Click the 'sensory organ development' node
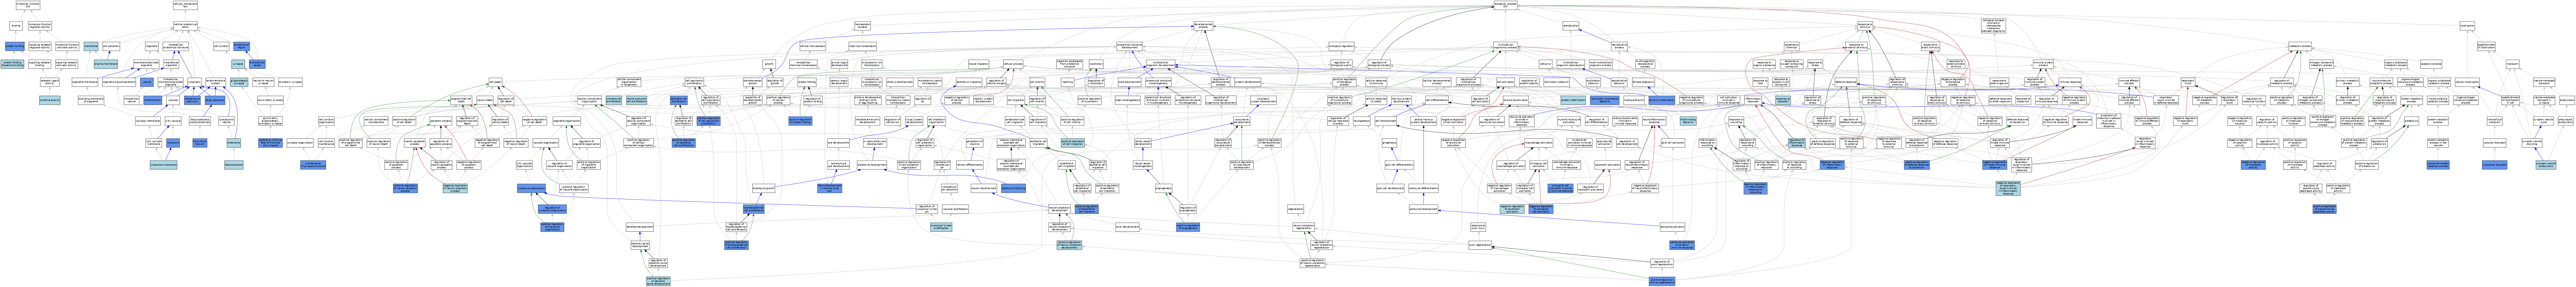This screenshot has width=2576, height=287. (x=839, y=82)
